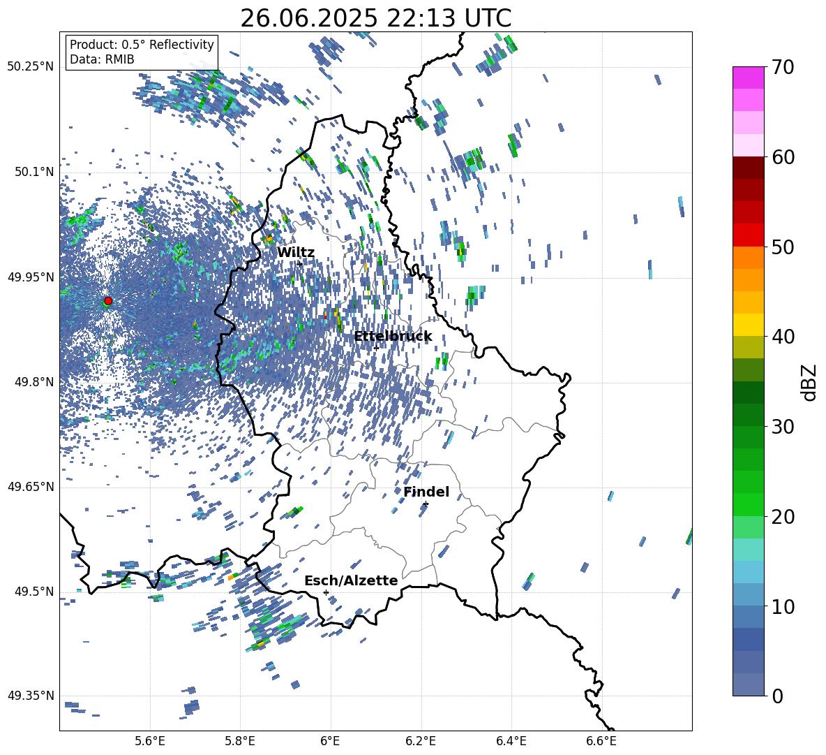Click the 49.95°N latitude label
This screenshot has width=826, height=755.
[31, 277]
